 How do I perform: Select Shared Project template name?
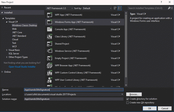point(62,44)
